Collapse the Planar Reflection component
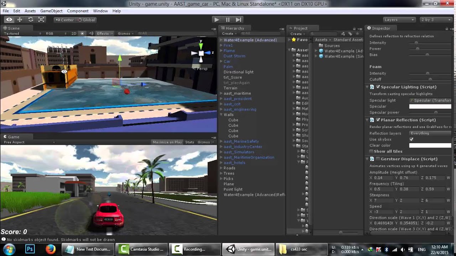 pos(367,120)
